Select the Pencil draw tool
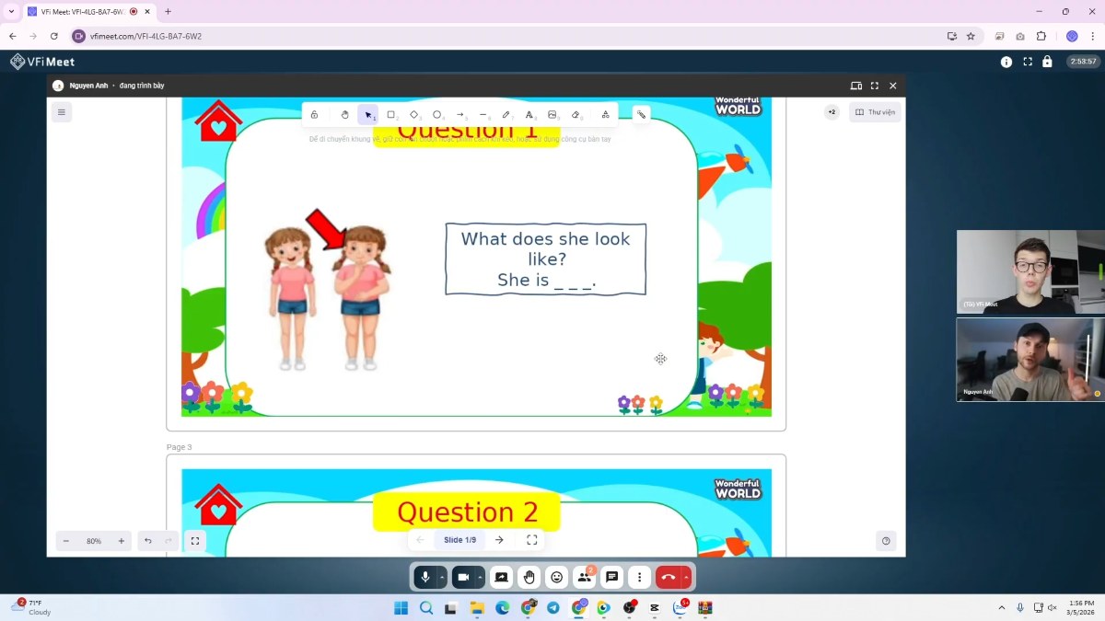The height and width of the screenshot is (621, 1105). pos(506,115)
